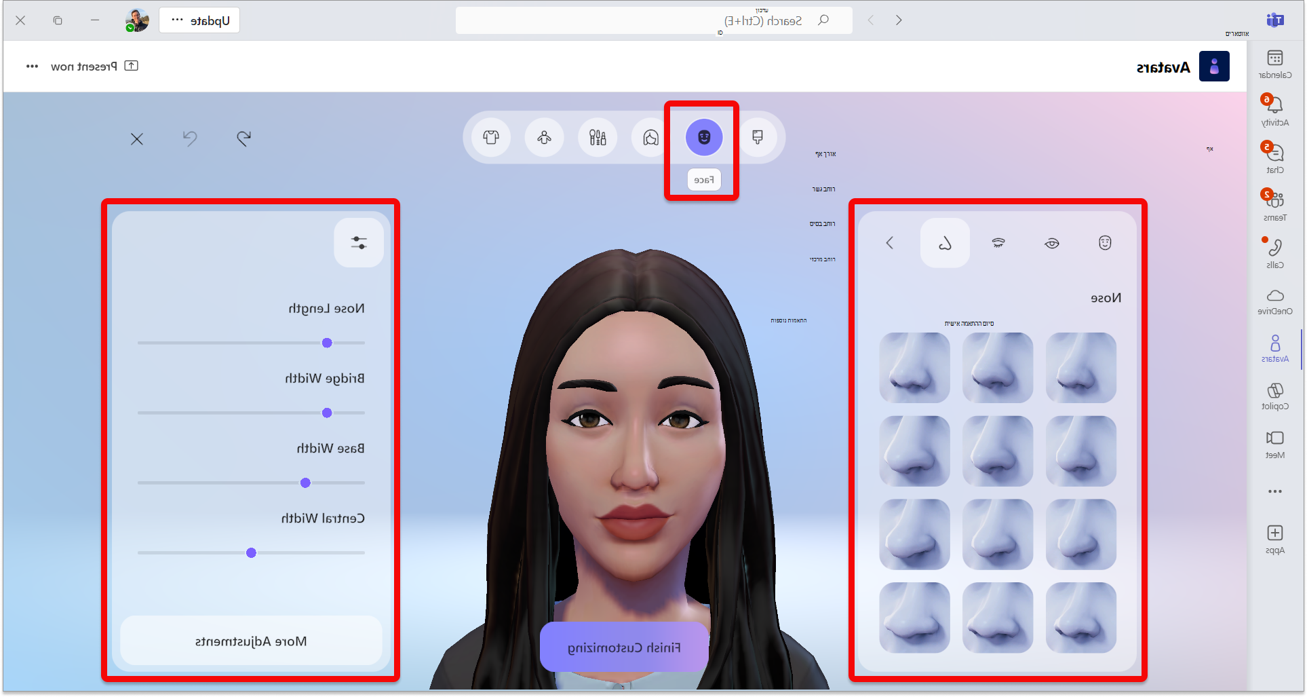
Task: Switch to the eyelashes feature tab
Action: (x=998, y=243)
